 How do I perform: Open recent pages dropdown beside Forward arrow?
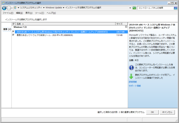click(x=12, y=8)
